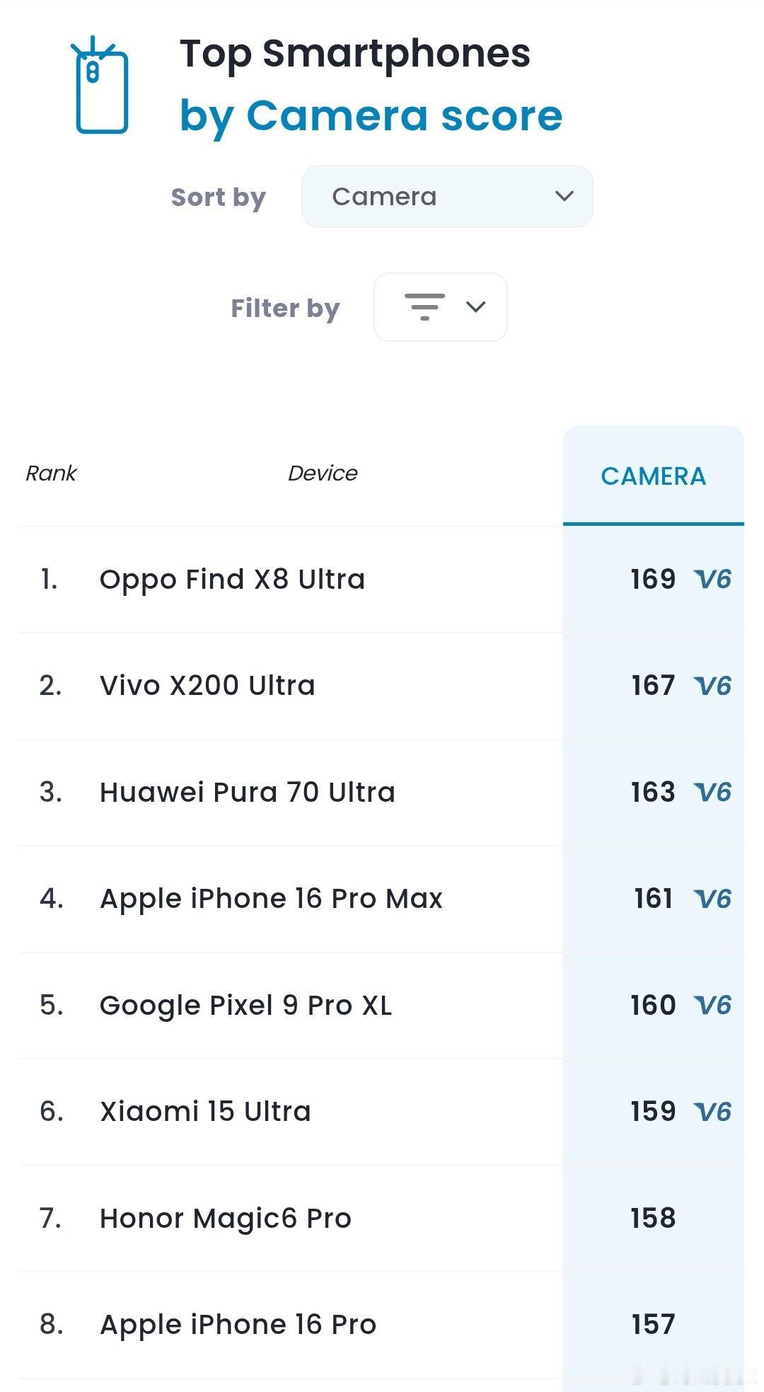Open Huawei Pura 70 Ultra link
Screen dimensions: 764x1392
(x=248, y=793)
